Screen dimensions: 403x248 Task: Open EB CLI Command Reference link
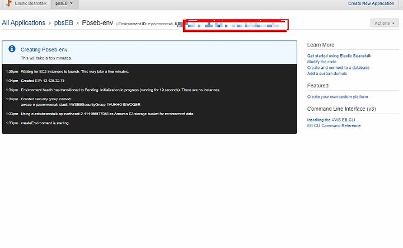point(334,125)
